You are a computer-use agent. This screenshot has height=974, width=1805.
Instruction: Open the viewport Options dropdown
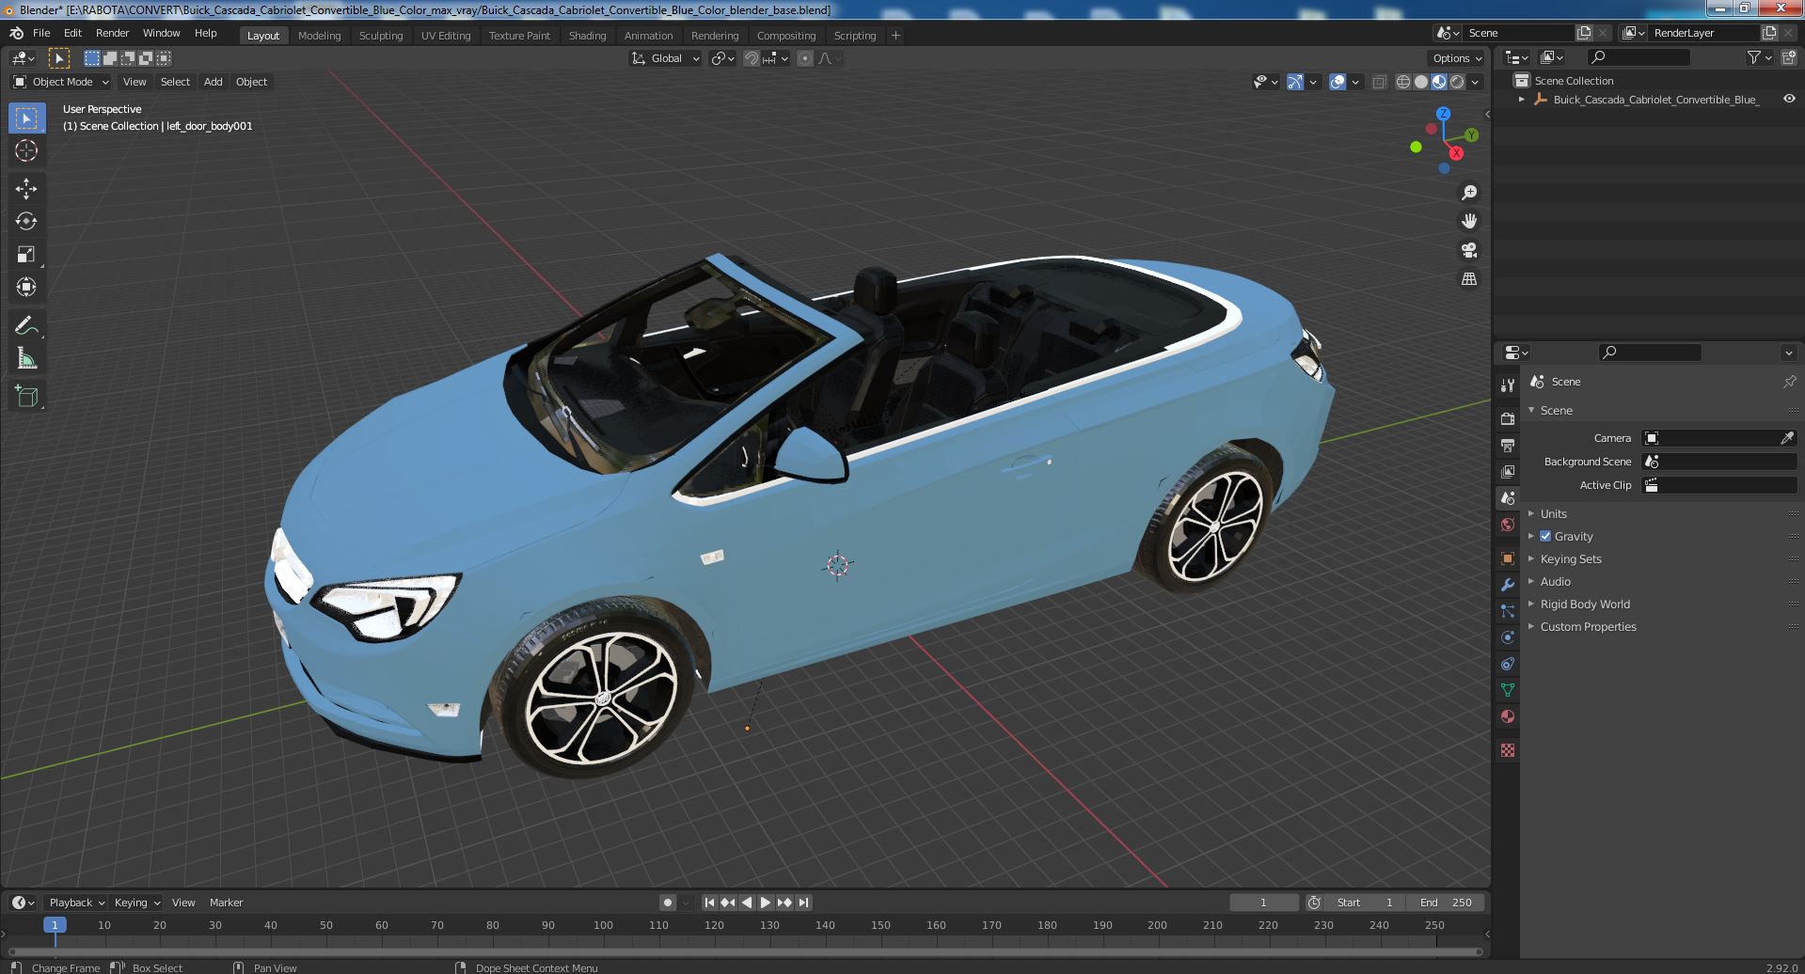tap(1456, 58)
